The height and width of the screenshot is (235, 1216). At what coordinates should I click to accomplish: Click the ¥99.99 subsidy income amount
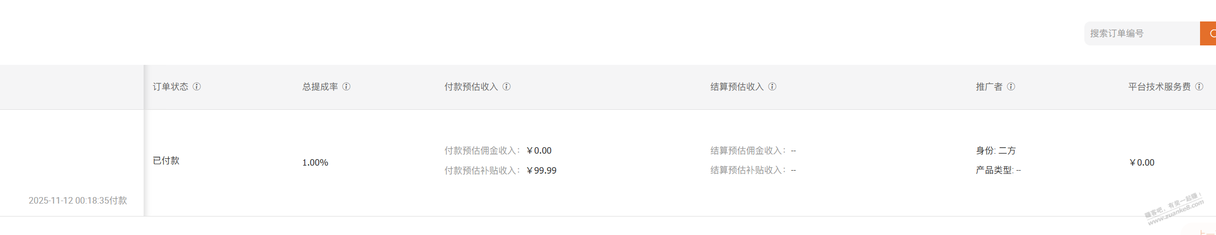[542, 171]
